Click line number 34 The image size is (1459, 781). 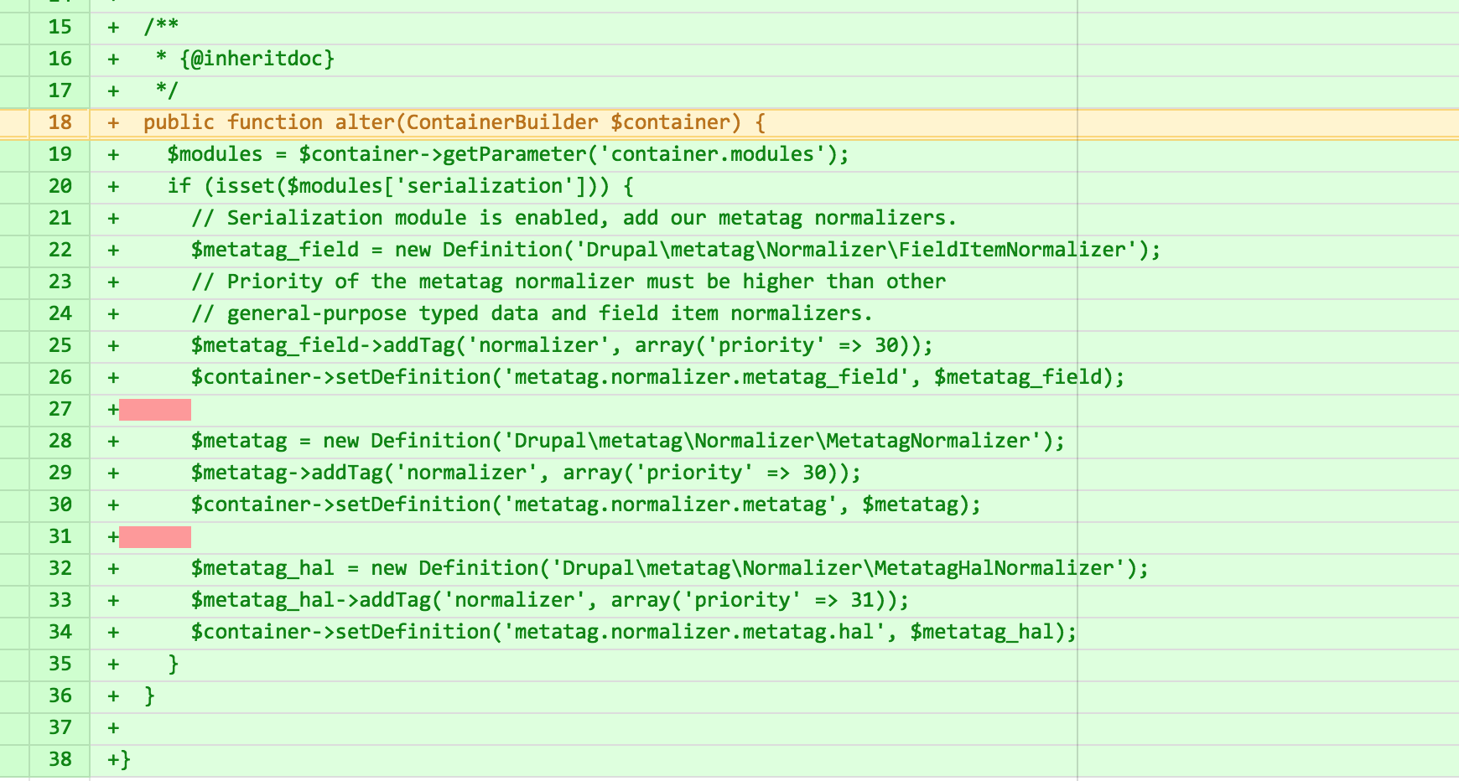pos(60,632)
